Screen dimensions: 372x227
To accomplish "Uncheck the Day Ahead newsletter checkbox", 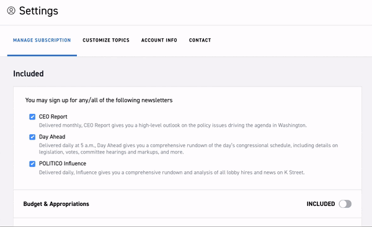I will 32,137.
